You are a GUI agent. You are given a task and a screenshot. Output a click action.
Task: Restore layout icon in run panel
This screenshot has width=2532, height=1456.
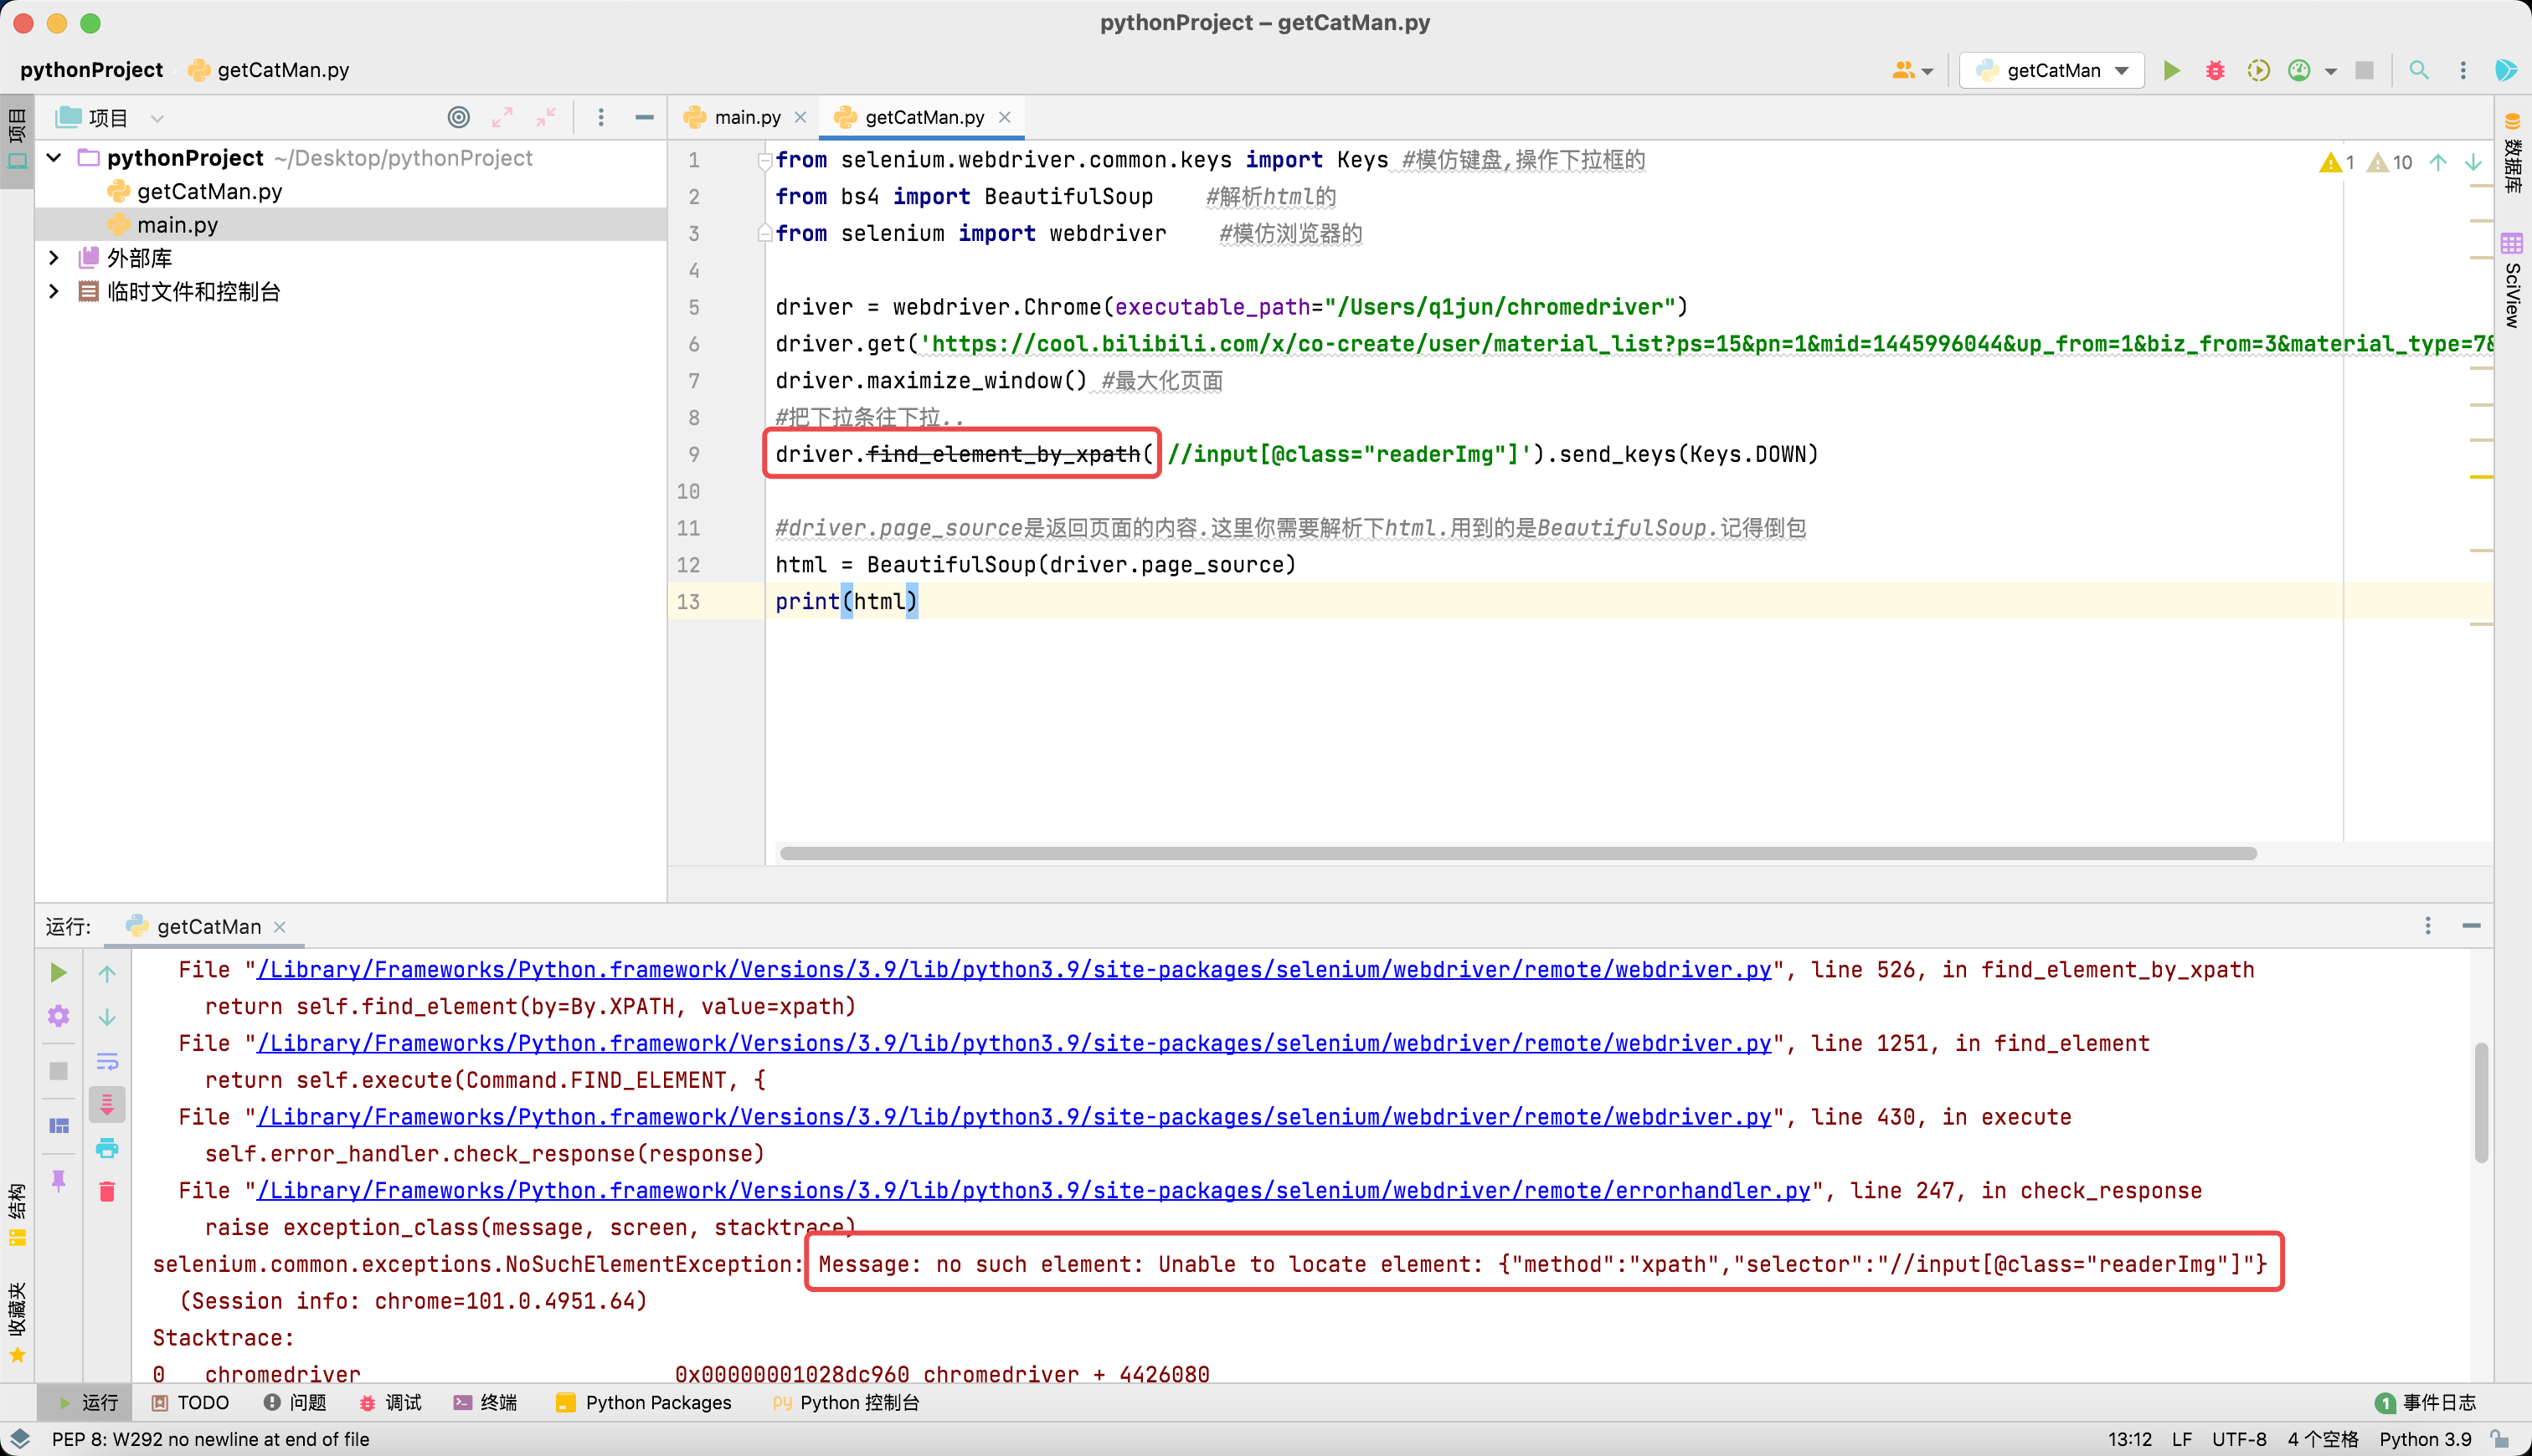click(x=58, y=1125)
